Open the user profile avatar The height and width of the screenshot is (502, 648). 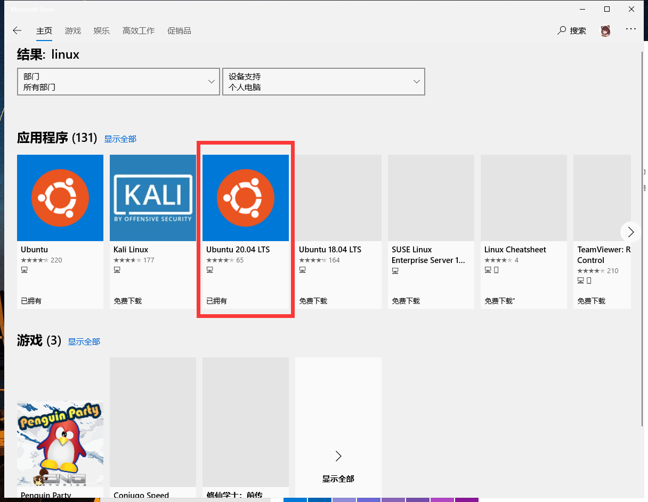click(x=605, y=31)
